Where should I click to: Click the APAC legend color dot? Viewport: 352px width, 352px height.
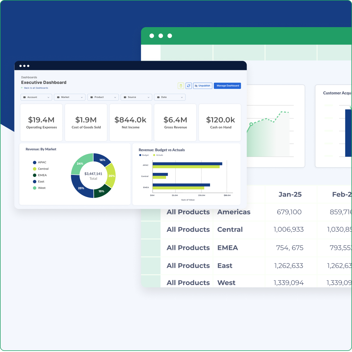35,162
